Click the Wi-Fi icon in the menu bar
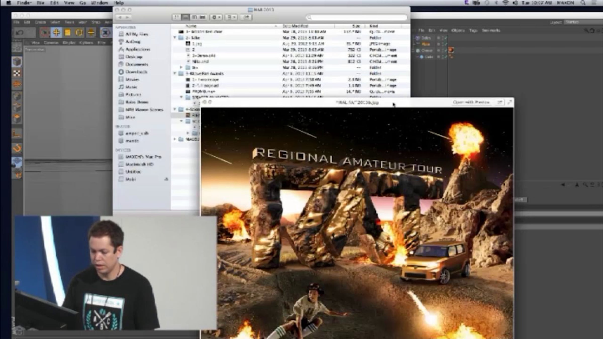 [x=506, y=3]
